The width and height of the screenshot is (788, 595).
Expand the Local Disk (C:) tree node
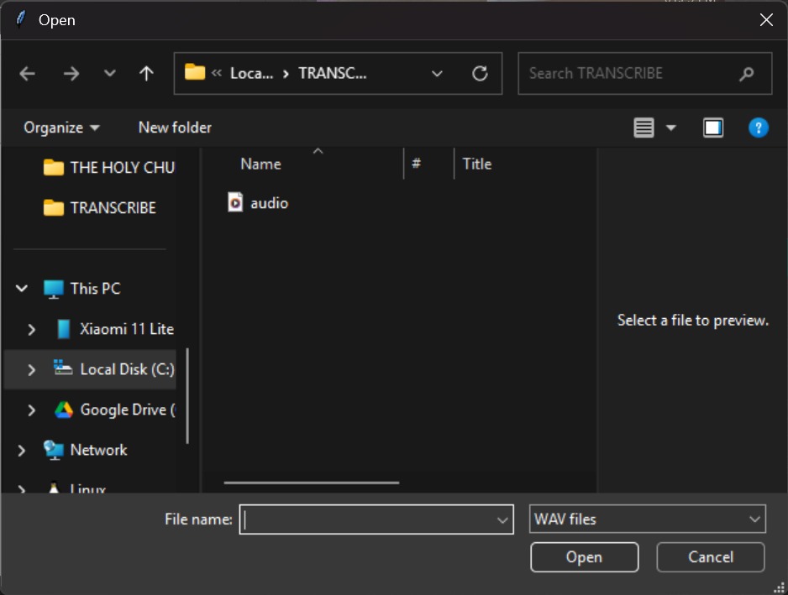point(32,370)
